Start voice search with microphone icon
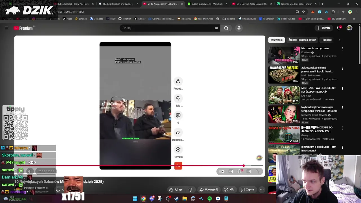This screenshot has width=361, height=203. (x=239, y=28)
